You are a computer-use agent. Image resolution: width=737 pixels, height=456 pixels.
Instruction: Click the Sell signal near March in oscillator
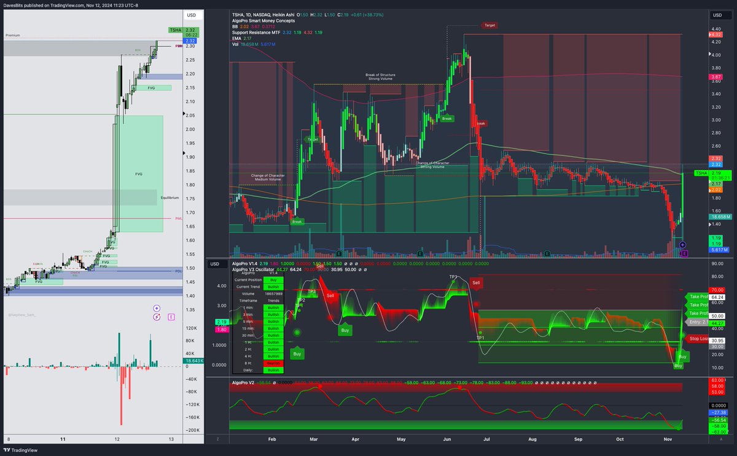coord(330,295)
